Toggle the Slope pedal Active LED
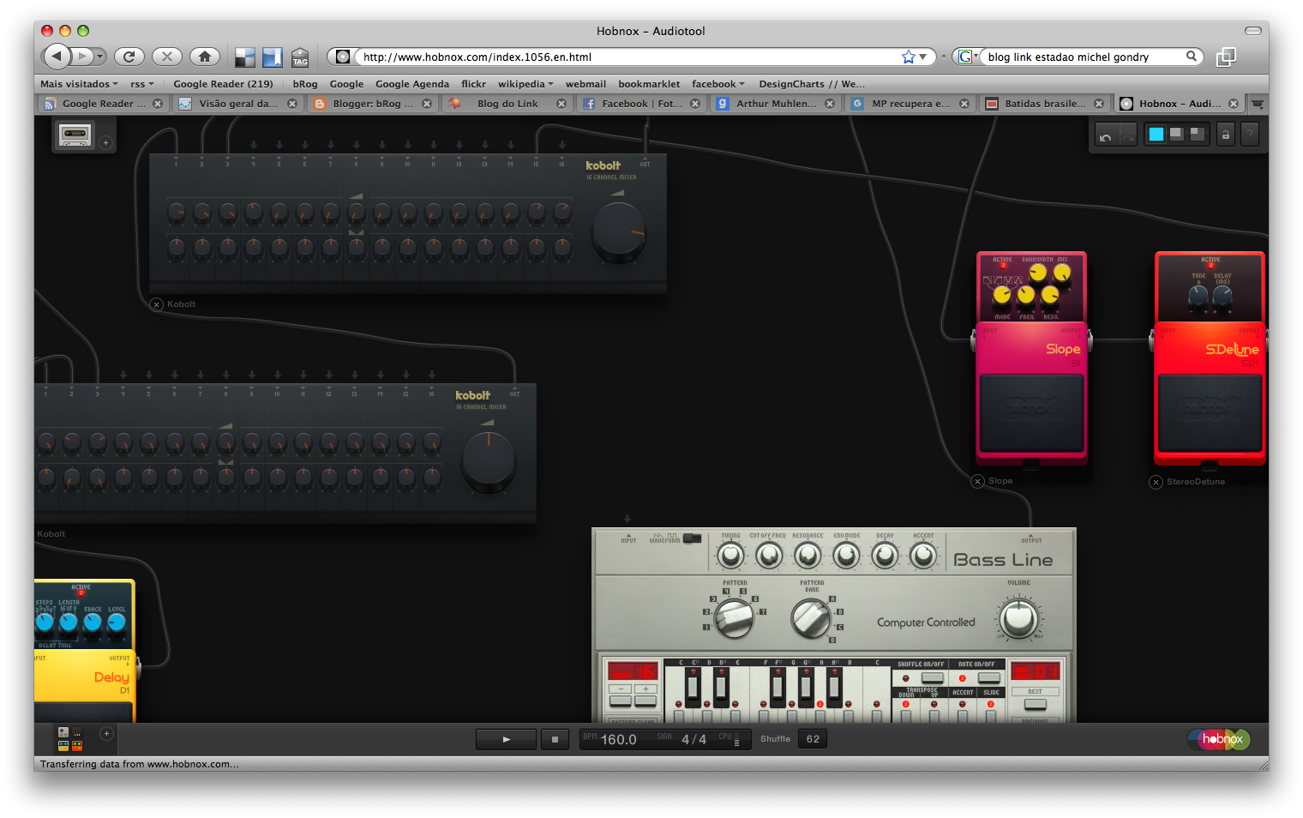This screenshot has width=1303, height=818. pos(1003,266)
